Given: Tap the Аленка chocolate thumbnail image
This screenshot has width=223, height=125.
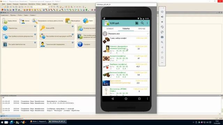Looking at the screenshot, I should tap(106, 49).
